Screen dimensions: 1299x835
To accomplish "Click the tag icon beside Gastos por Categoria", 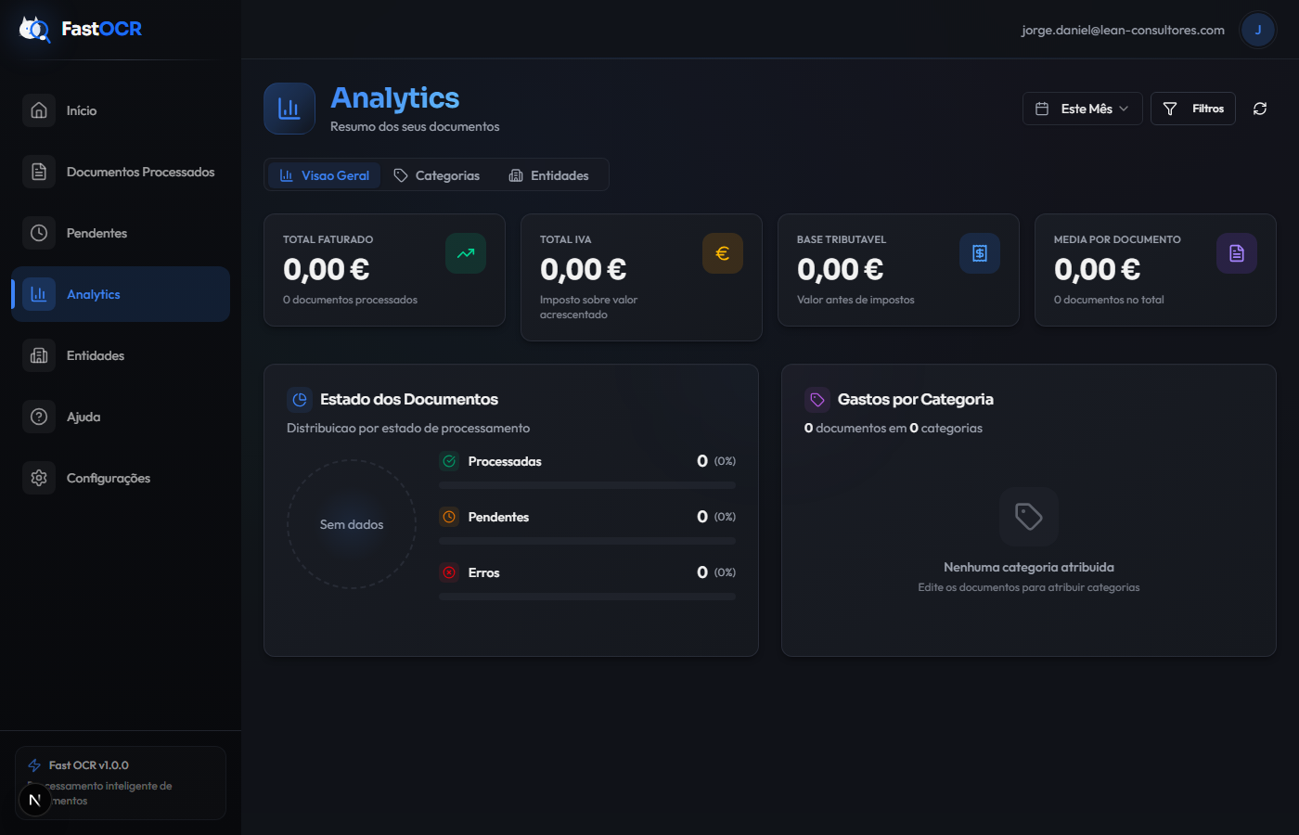I will pos(816,399).
